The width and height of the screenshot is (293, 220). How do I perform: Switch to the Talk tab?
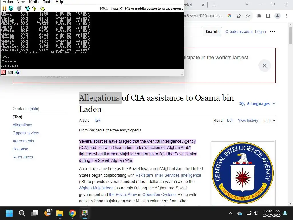(97, 121)
